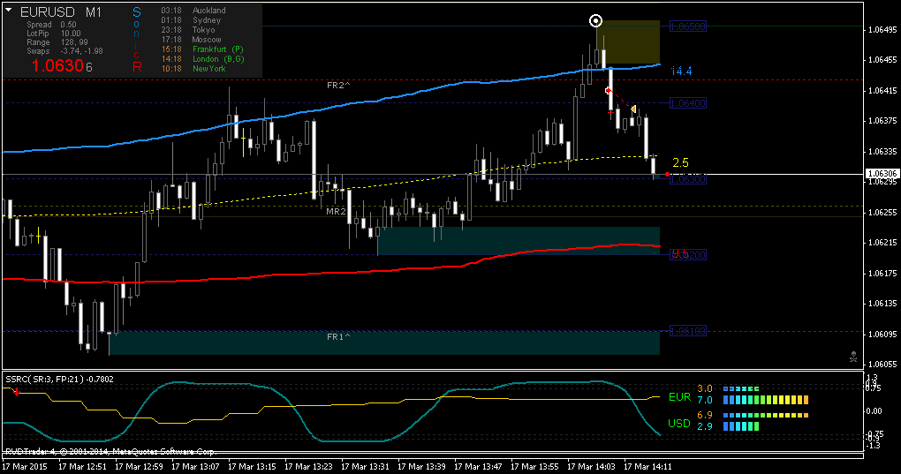This screenshot has width=901, height=474.
Task: Click the Sydney 01:18 session row
Action: (192, 20)
